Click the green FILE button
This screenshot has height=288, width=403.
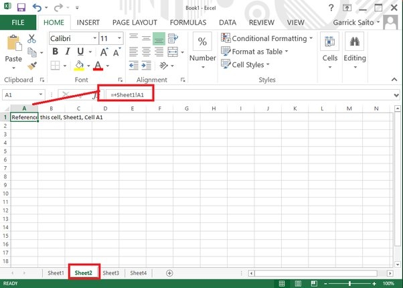point(17,22)
